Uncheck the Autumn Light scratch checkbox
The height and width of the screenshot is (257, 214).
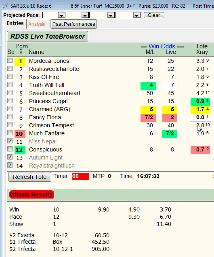coord(10,157)
